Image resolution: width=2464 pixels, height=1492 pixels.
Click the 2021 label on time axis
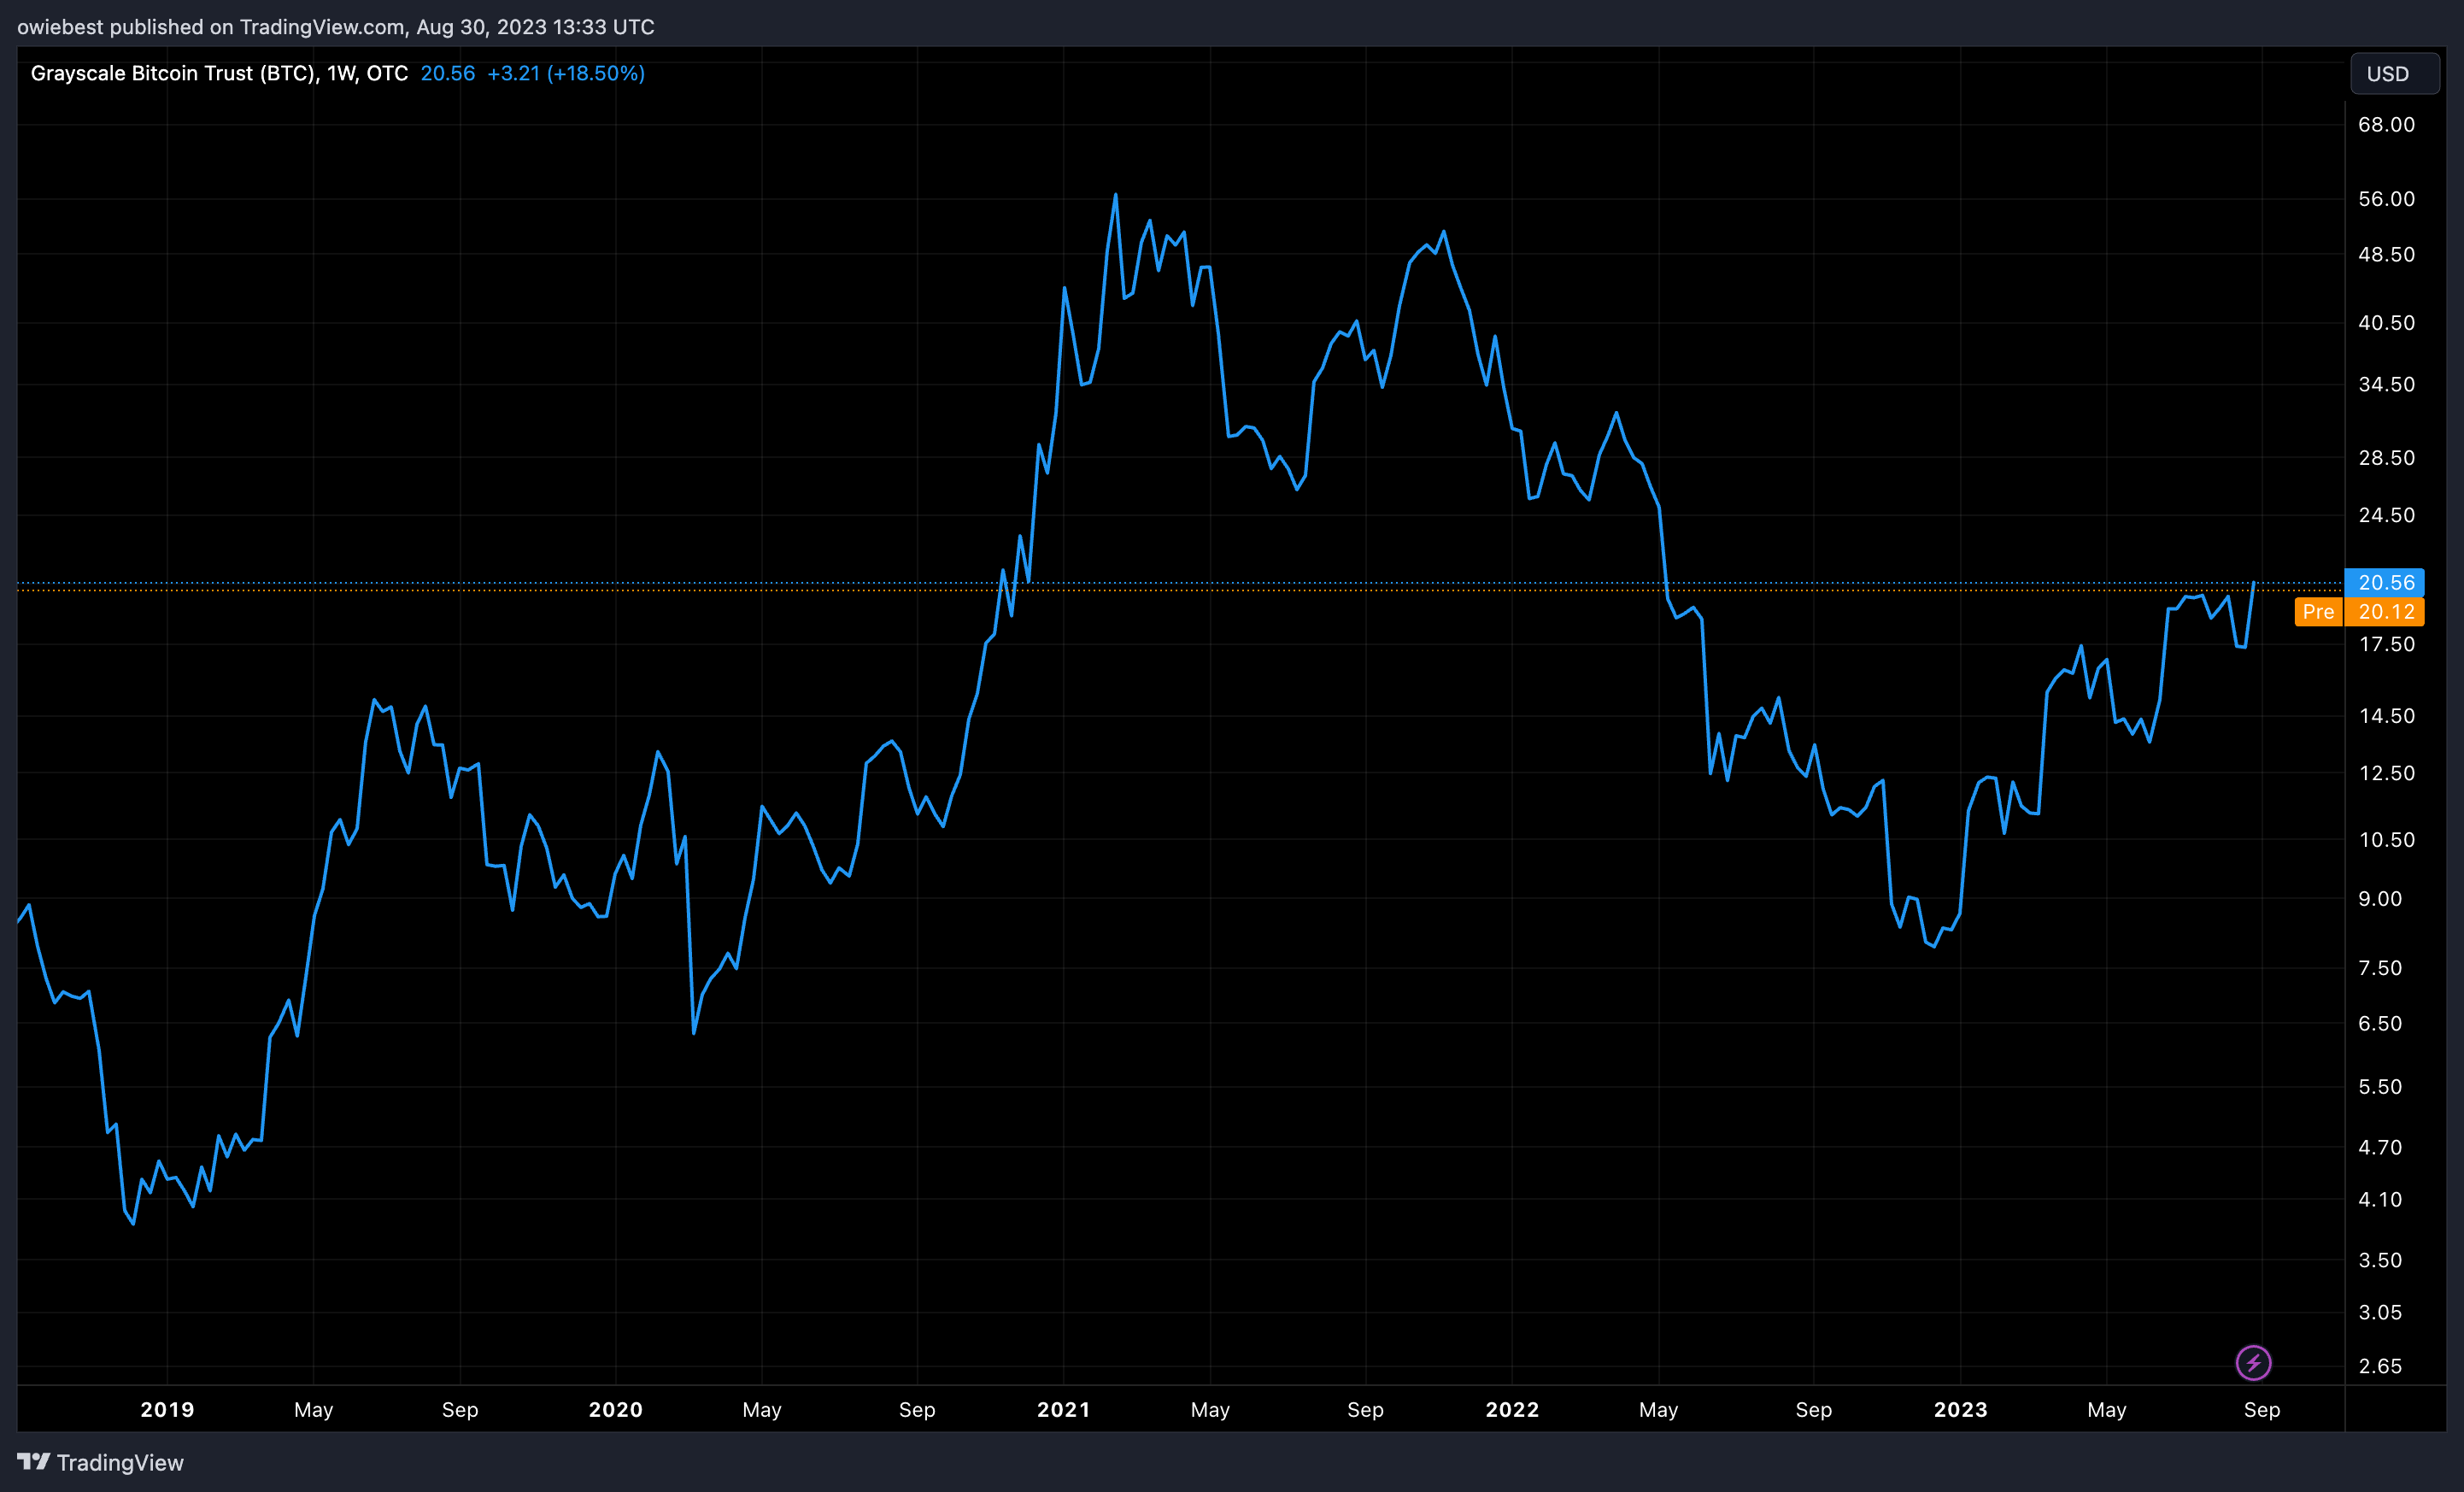click(1063, 1409)
